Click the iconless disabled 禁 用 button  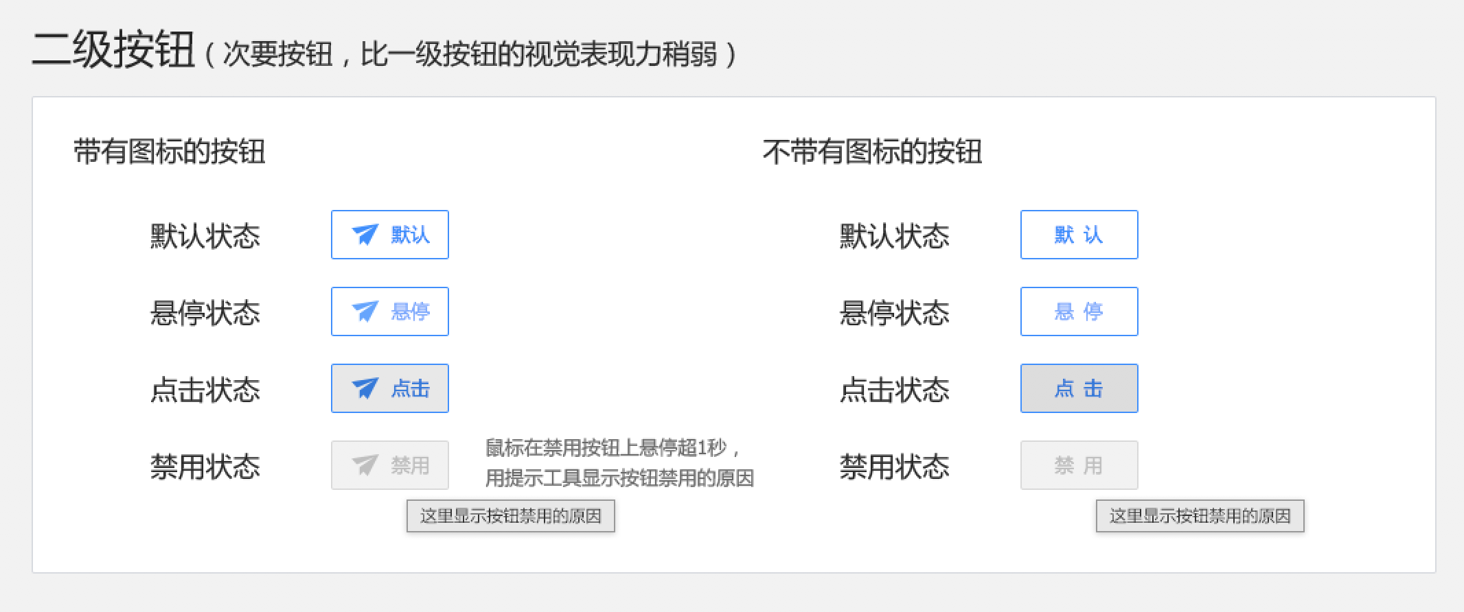coord(1079,465)
